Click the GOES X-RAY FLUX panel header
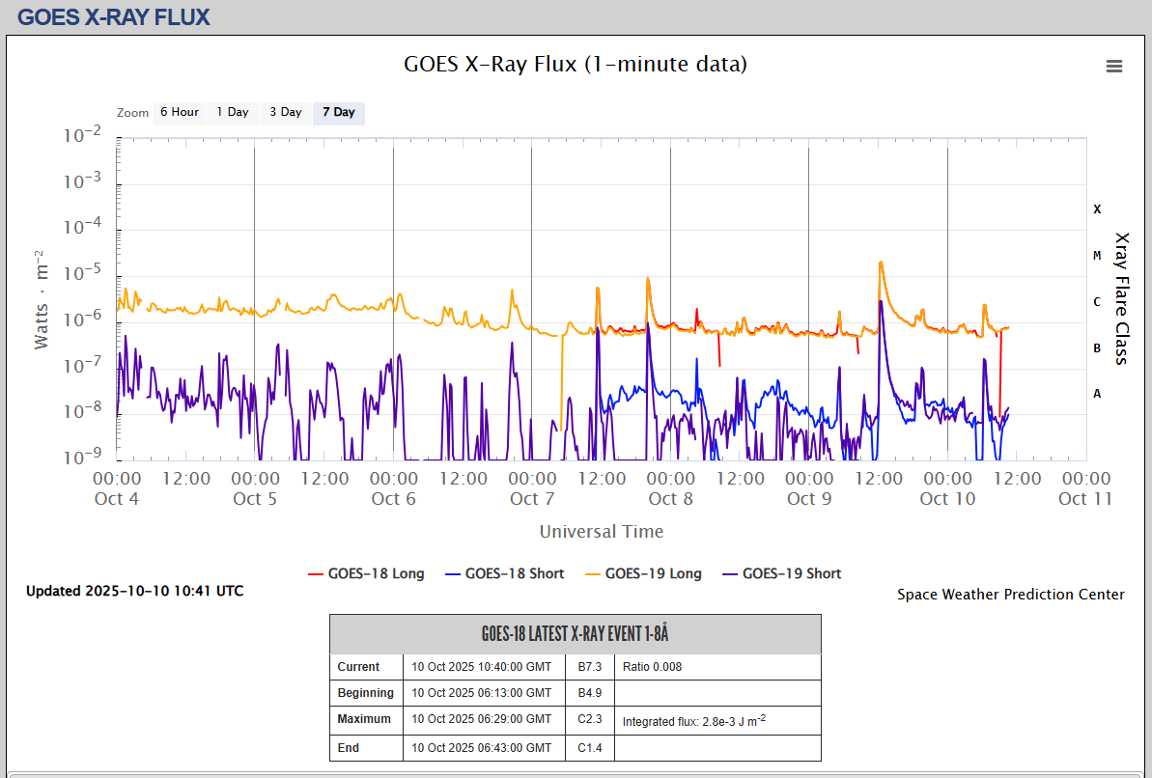 (114, 16)
